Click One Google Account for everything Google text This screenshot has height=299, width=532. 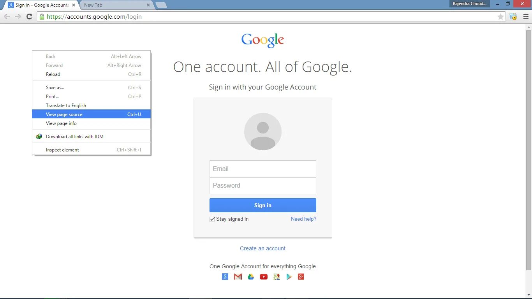coord(263,267)
